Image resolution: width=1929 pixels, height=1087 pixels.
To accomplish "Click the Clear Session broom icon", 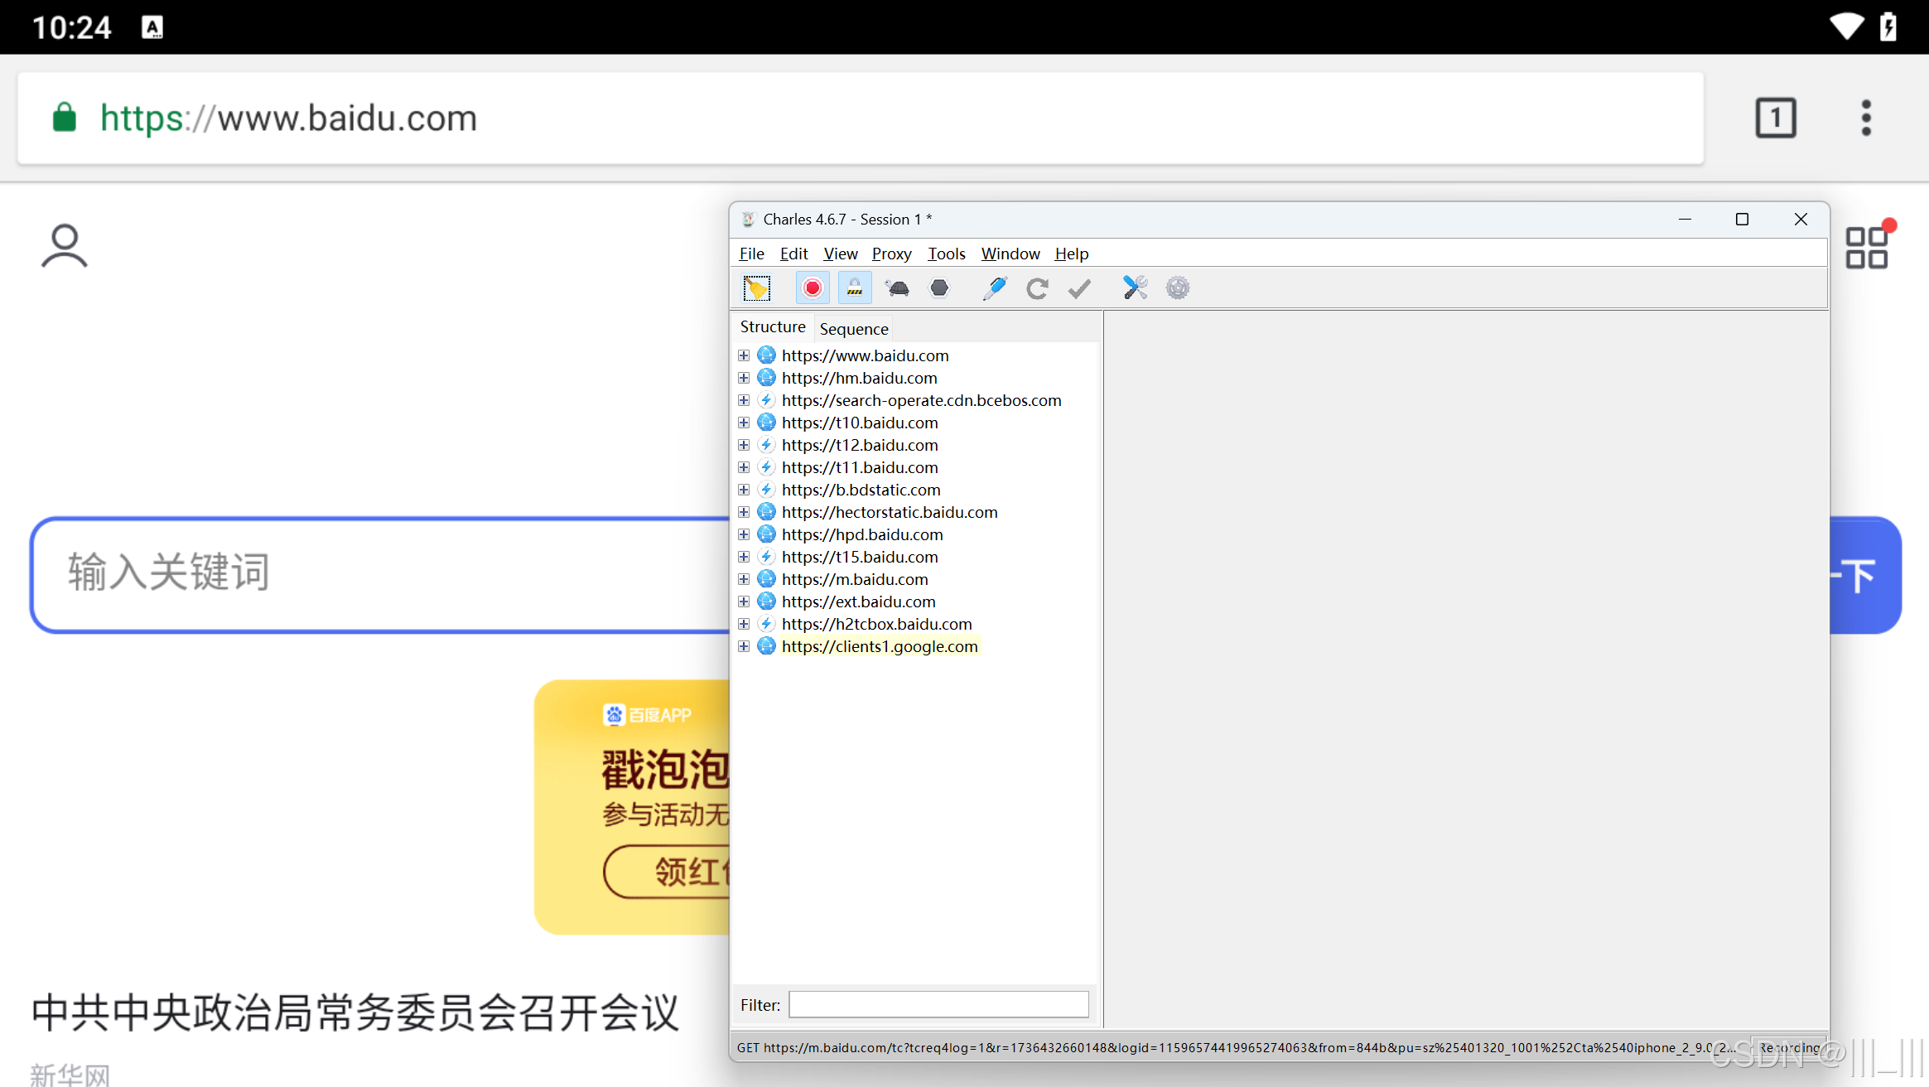I will (x=756, y=288).
